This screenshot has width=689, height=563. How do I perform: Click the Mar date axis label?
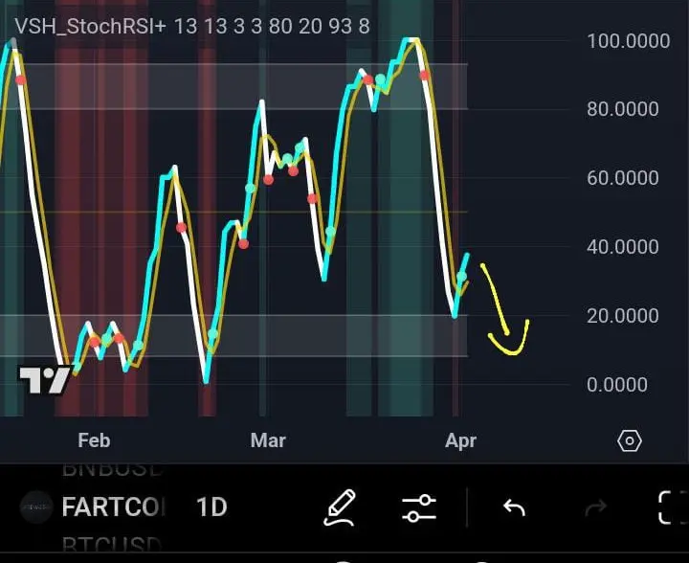click(x=268, y=440)
